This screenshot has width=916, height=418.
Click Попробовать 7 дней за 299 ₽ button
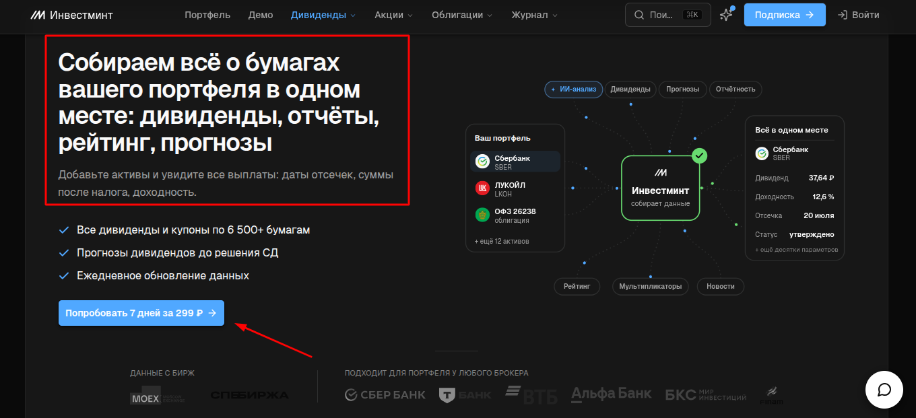141,313
